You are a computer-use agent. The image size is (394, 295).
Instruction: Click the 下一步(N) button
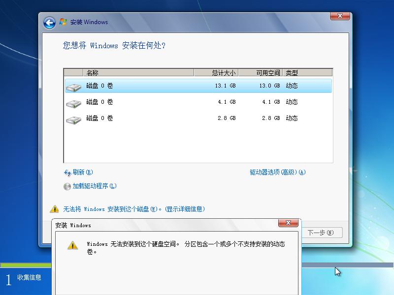point(320,233)
